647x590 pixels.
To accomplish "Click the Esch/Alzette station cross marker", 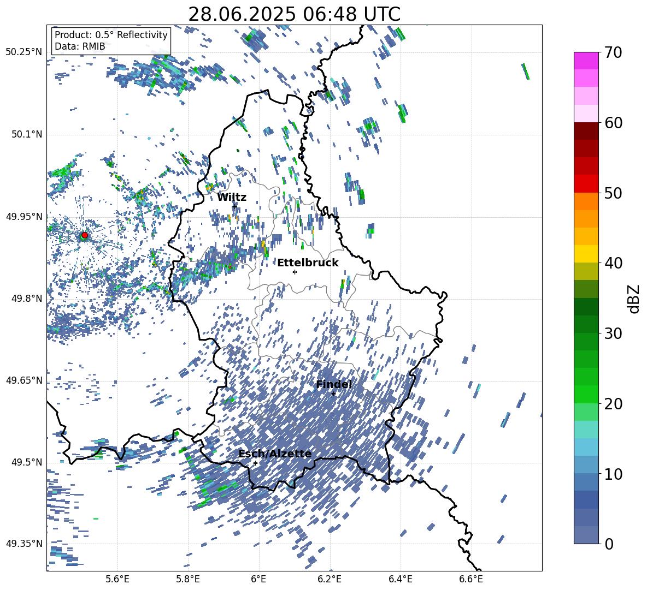I will tap(255, 463).
